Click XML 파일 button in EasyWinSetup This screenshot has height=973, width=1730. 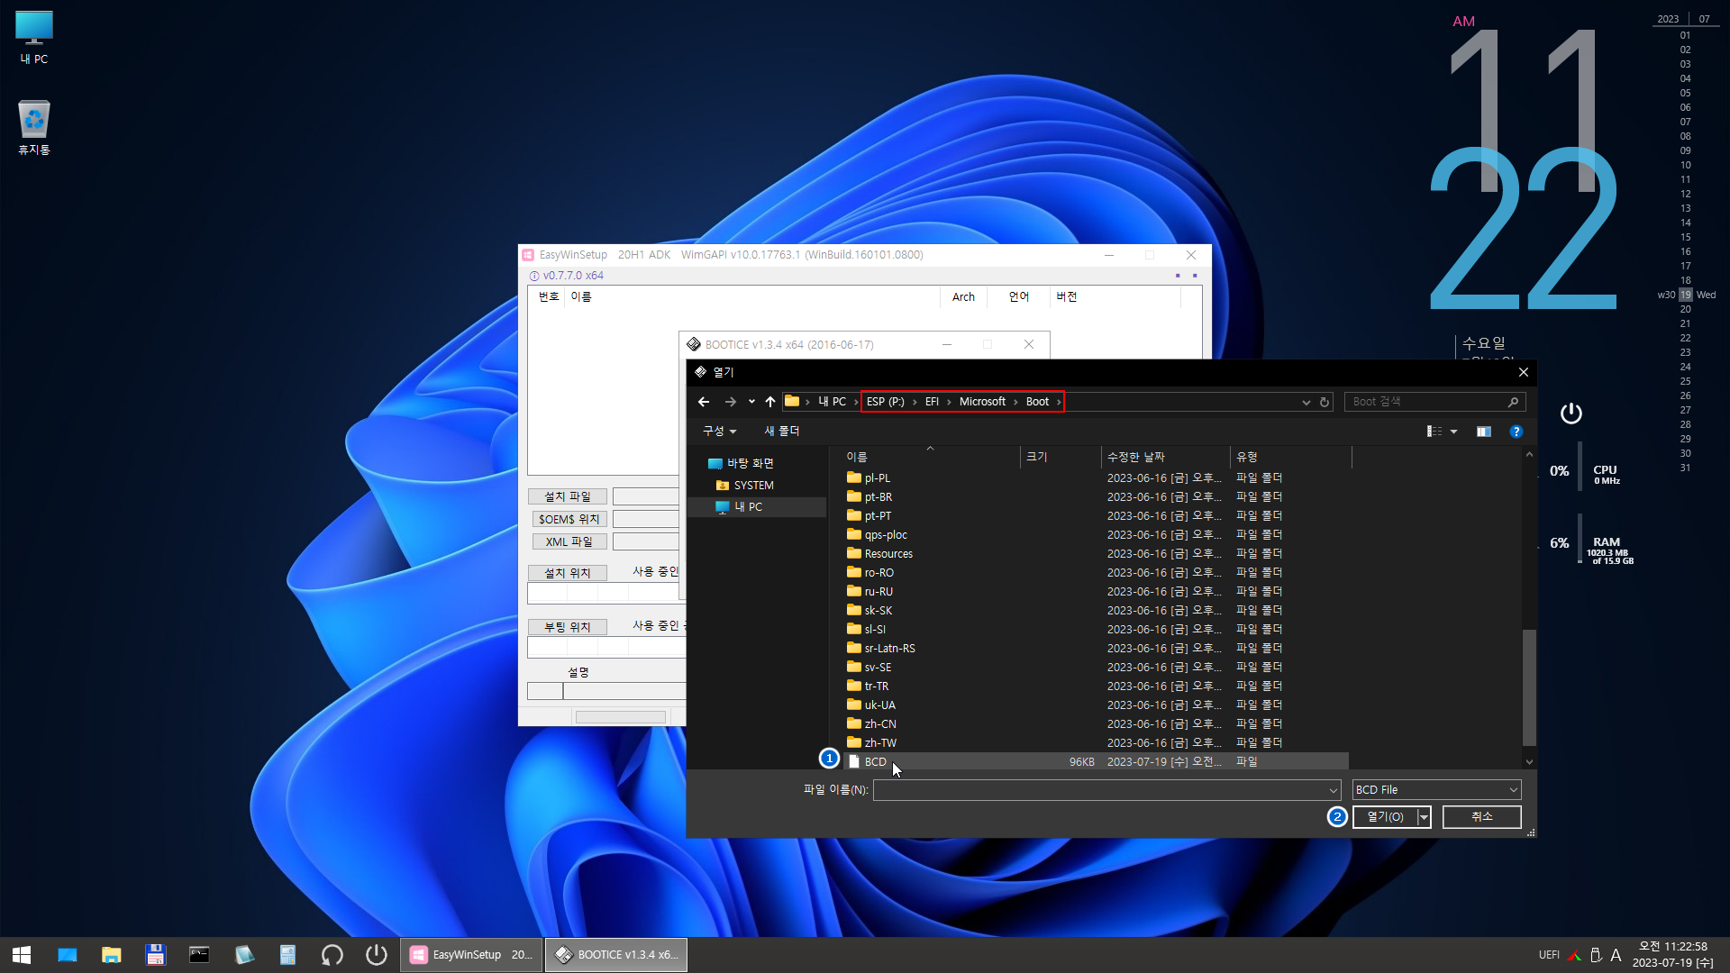(x=569, y=542)
